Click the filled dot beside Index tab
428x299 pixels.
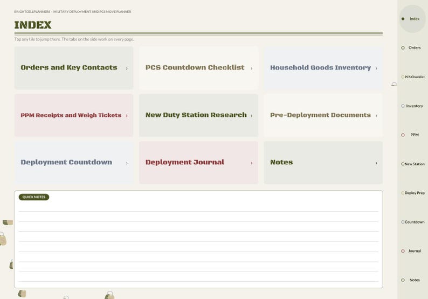point(403,19)
